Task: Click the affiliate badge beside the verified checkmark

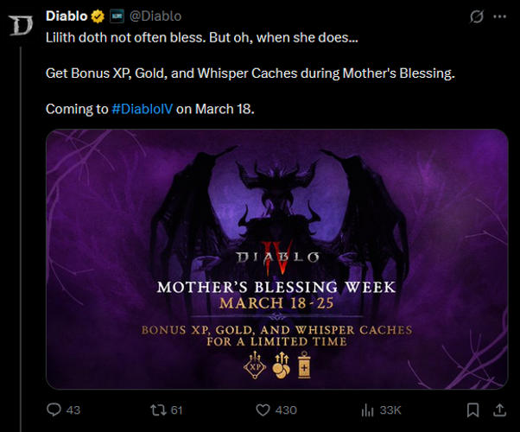Action: pos(117,16)
